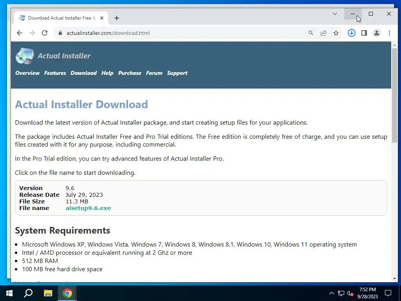Share this page via share icon
Viewport: 401px width, 301px height.
point(323,33)
